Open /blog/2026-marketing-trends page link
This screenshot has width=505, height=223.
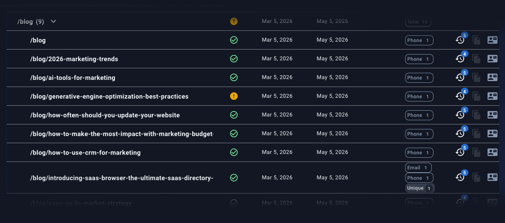coord(74,59)
